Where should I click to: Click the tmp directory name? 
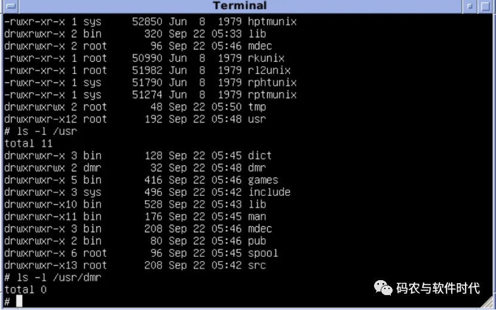[257, 108]
